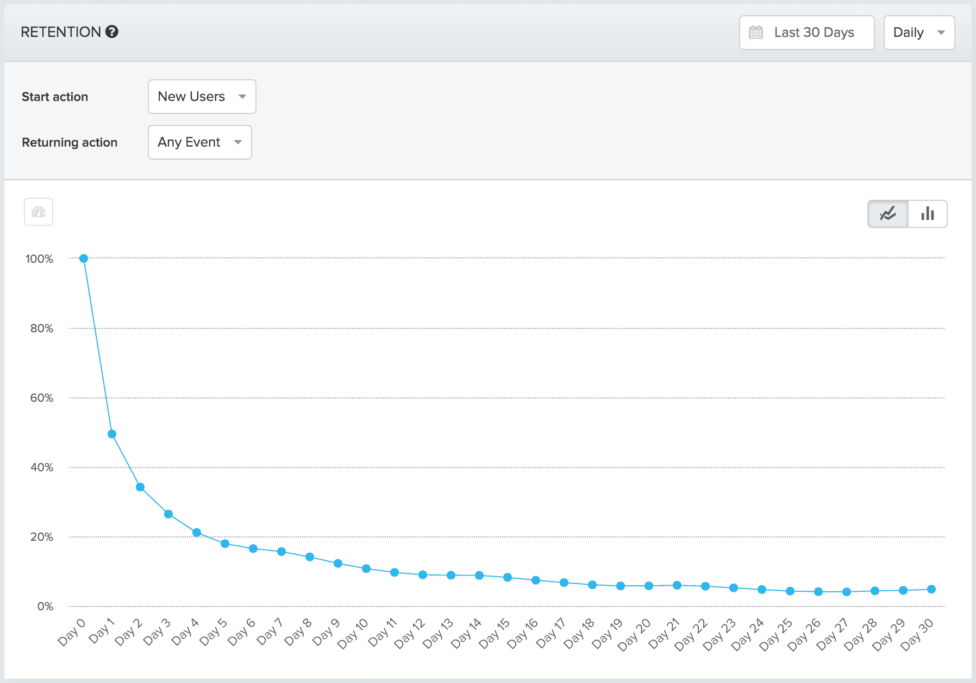Image resolution: width=976 pixels, height=683 pixels.
Task: Toggle the bar chart display mode
Action: coord(928,214)
